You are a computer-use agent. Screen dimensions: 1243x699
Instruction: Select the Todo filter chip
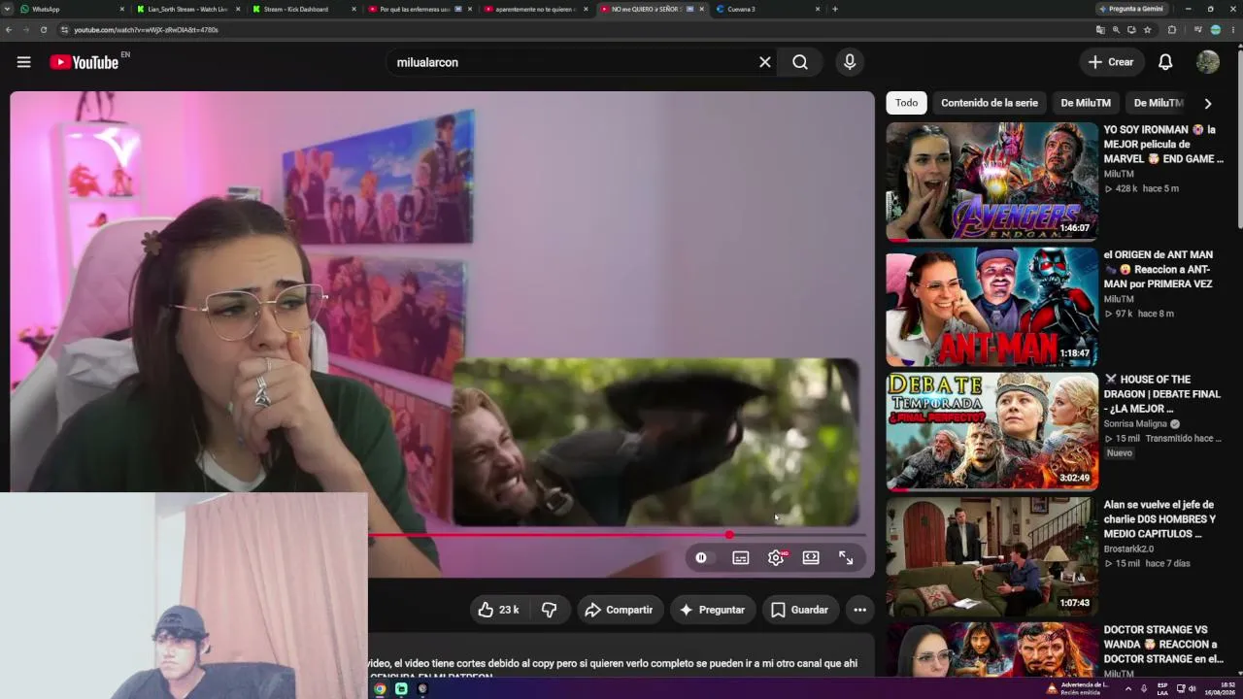(907, 103)
